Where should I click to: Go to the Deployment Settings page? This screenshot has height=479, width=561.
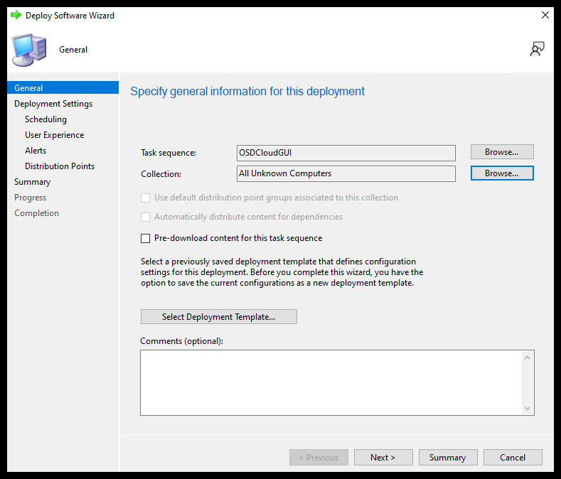tap(53, 104)
